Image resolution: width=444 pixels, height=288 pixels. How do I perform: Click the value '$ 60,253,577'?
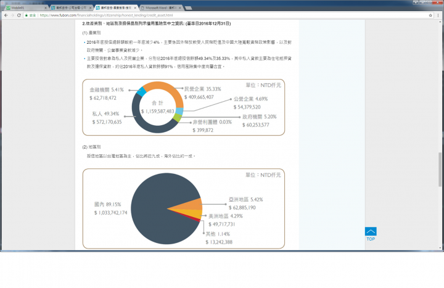[x=256, y=125]
